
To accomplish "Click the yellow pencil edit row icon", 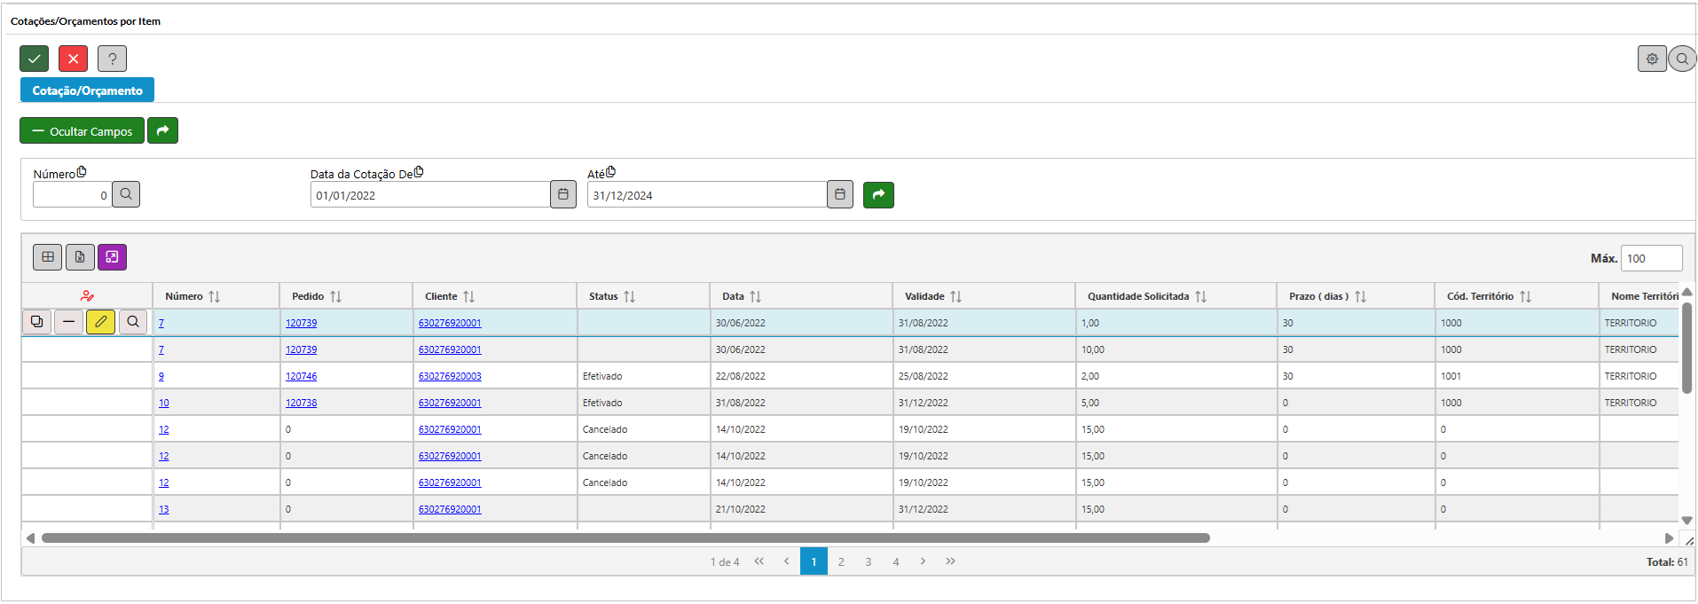I will [100, 322].
